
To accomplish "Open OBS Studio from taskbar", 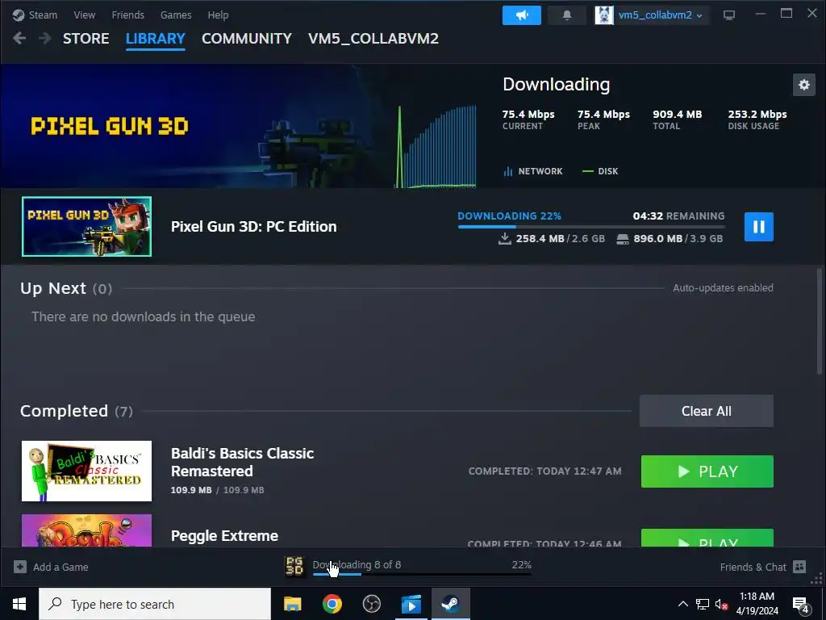I will point(371,604).
